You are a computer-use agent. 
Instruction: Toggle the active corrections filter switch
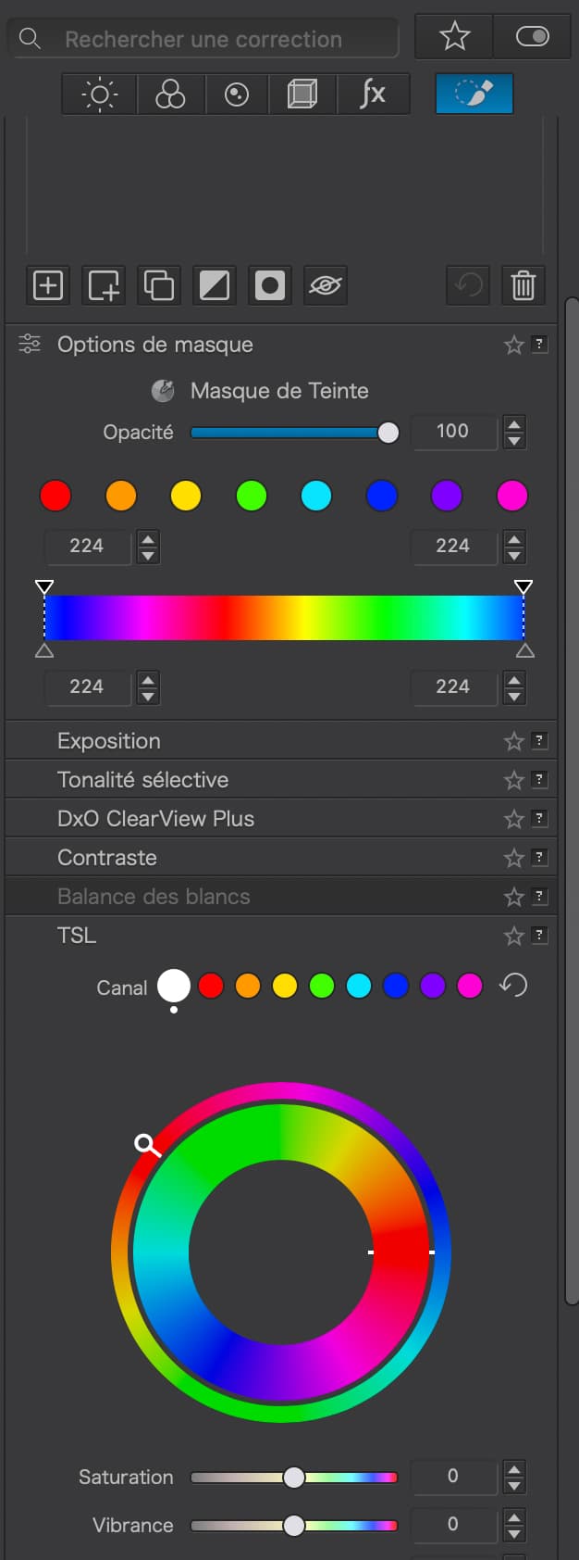(x=532, y=37)
